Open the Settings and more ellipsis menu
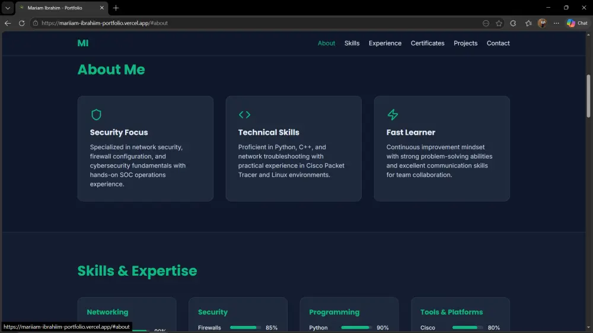This screenshot has width=593, height=333. (556, 23)
